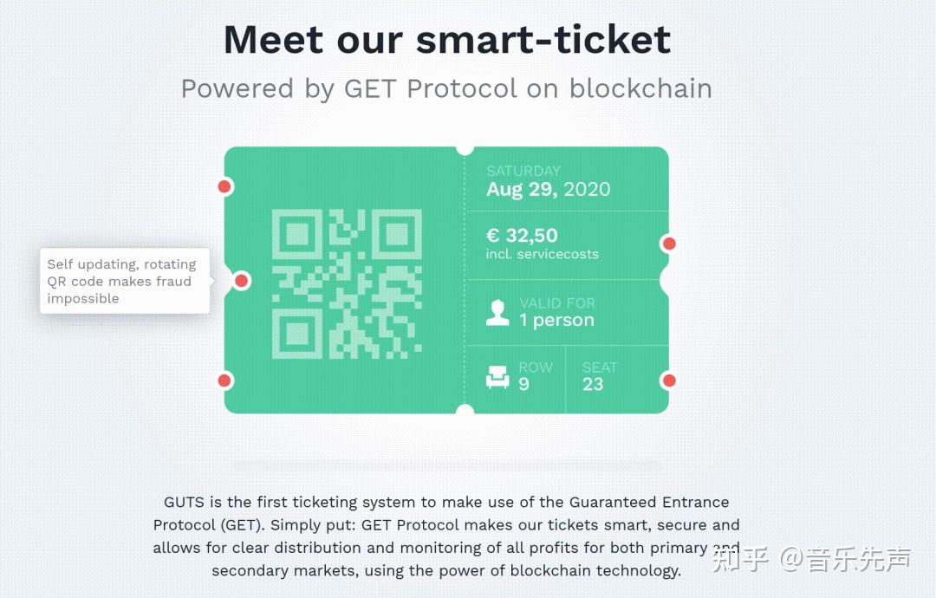Click the 'Meet our smart-ticket' heading
936x598 pixels.
pyautogui.click(x=447, y=39)
